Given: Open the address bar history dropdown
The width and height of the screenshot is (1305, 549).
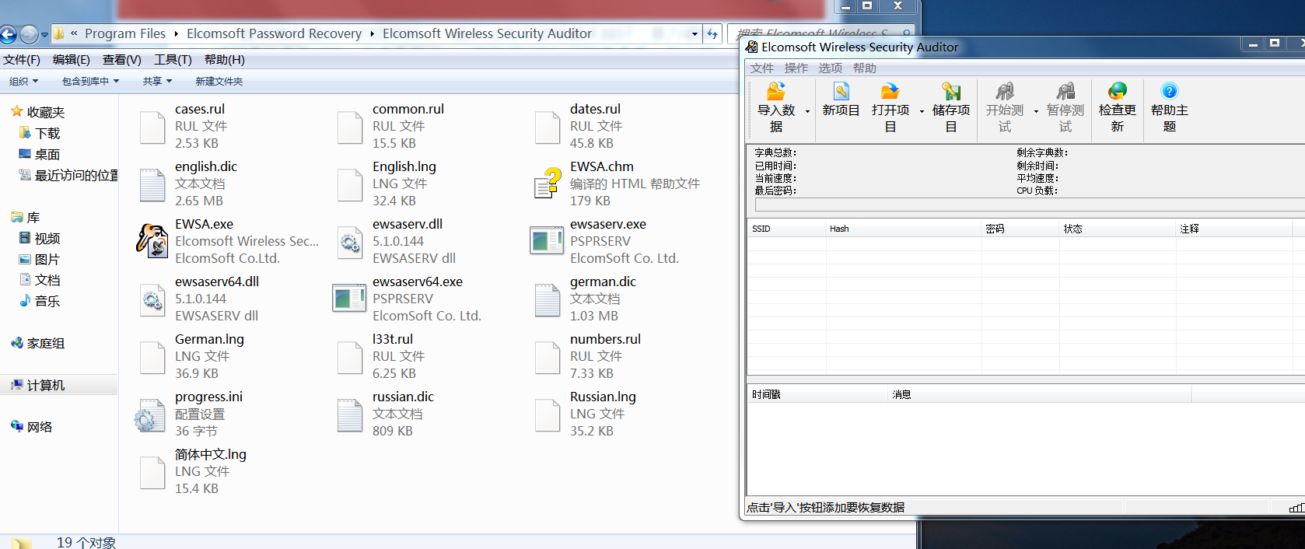Looking at the screenshot, I should [x=694, y=33].
